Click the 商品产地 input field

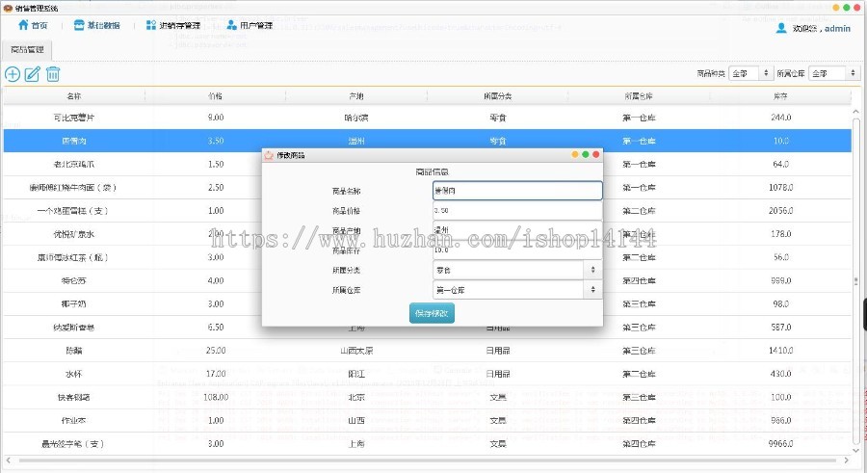tap(517, 230)
